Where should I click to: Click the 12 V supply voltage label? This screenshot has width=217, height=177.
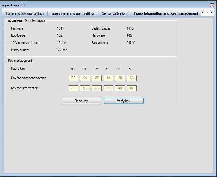pyautogui.click(x=24, y=43)
